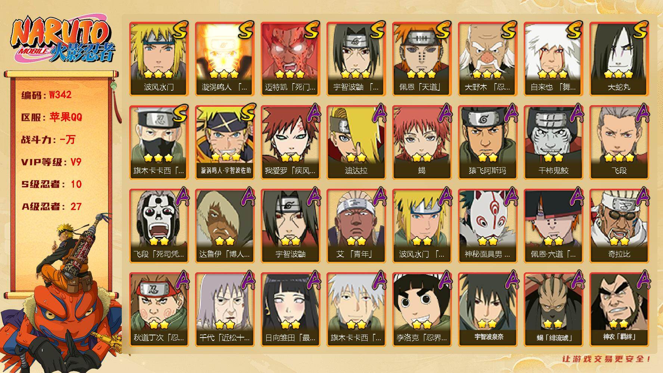Screen dimensions: 663x373
Task: Click the 让游戏交易更安全 slogan text
Action: tap(607, 359)
